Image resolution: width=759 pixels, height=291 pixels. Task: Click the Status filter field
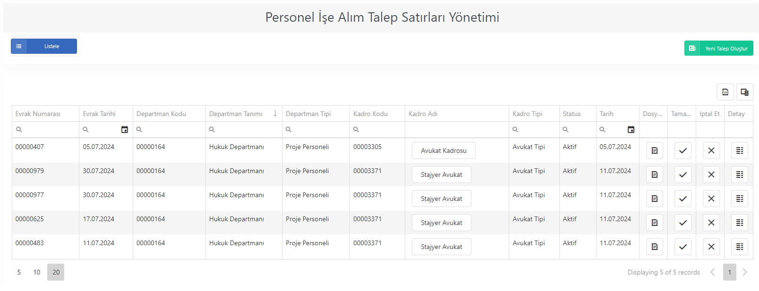[578, 130]
